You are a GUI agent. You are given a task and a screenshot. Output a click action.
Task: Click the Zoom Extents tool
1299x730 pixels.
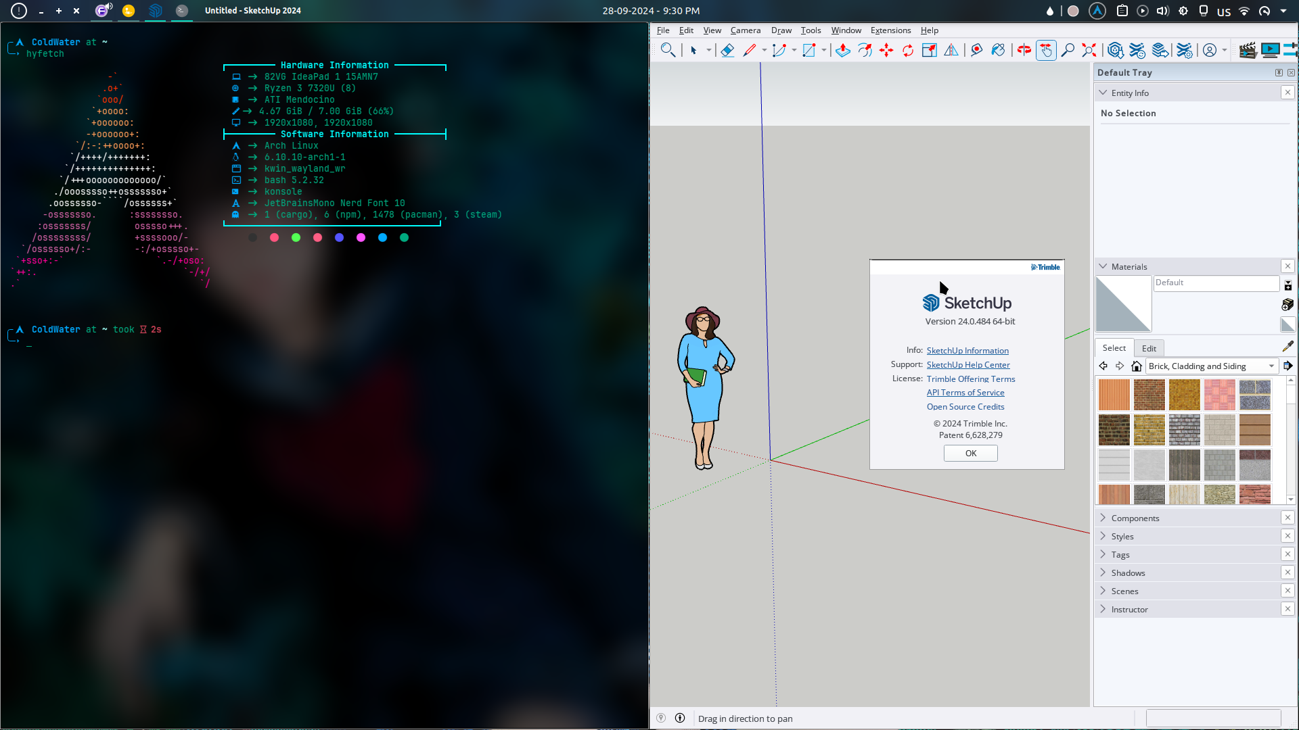pyautogui.click(x=1089, y=50)
